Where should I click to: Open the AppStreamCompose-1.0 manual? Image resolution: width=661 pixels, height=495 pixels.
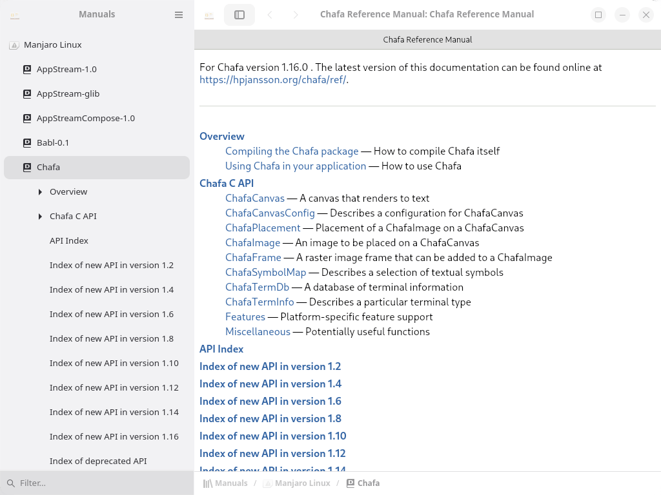(97, 118)
